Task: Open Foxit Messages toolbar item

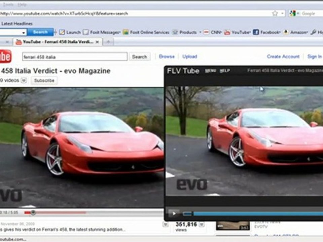Action: click(x=102, y=32)
